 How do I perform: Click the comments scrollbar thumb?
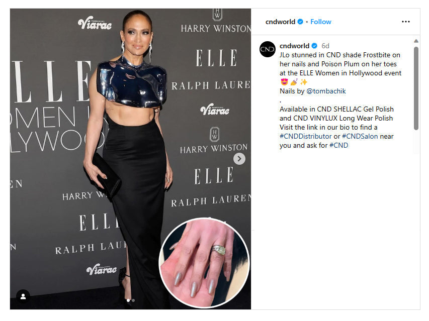[416, 88]
